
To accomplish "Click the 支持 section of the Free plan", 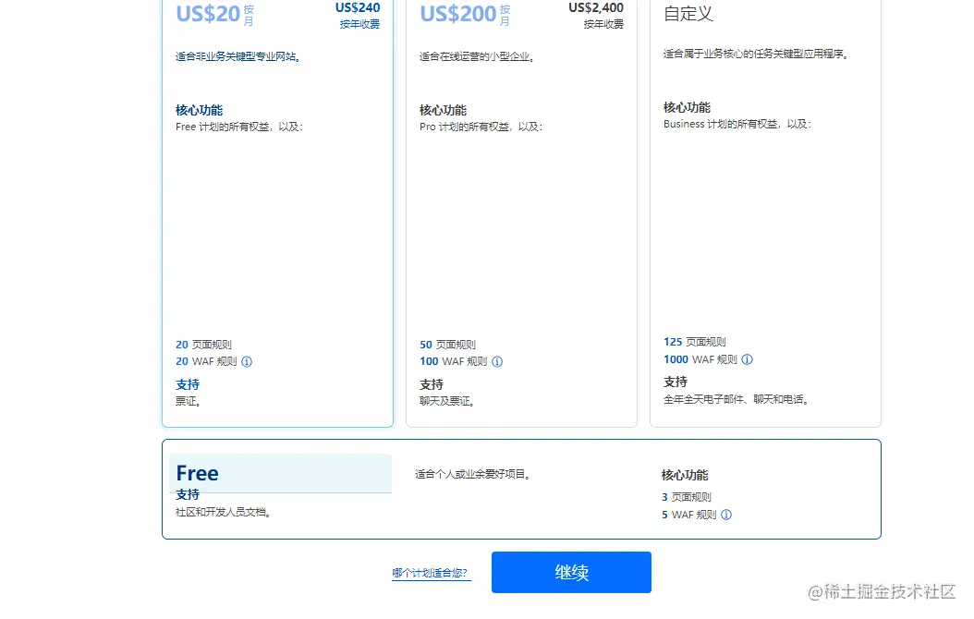I will pos(188,494).
